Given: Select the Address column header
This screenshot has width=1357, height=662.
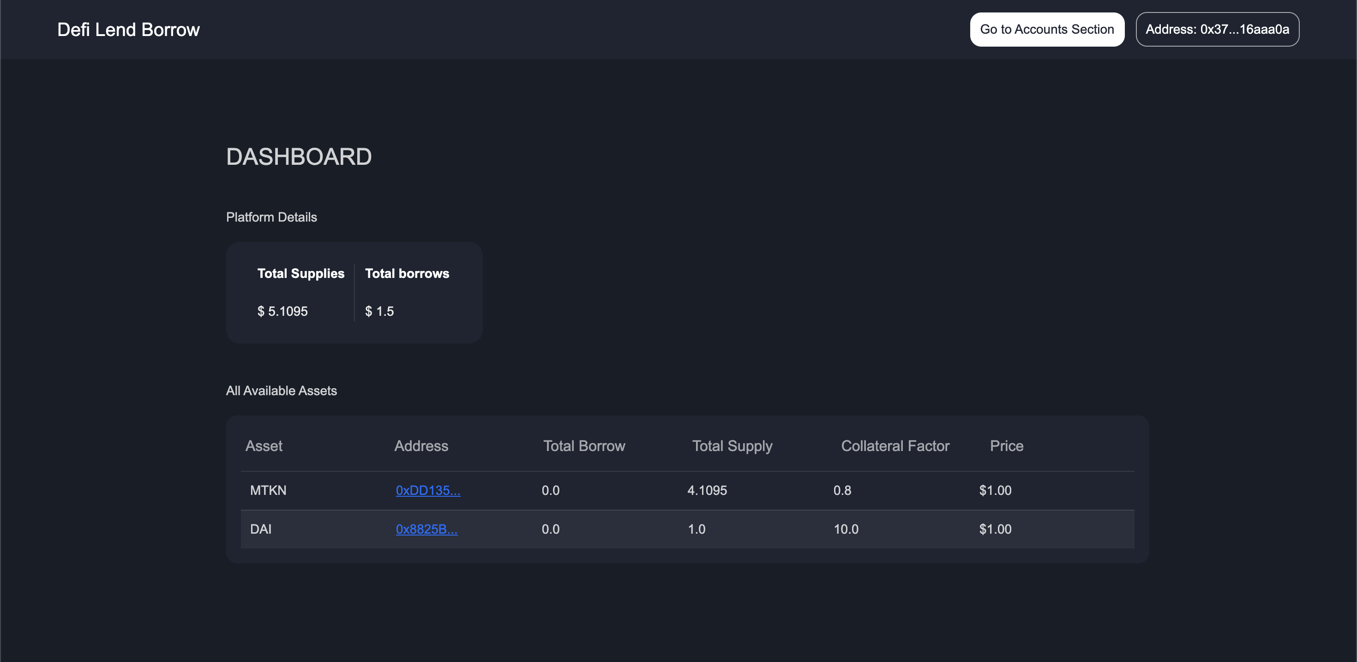Looking at the screenshot, I should [421, 445].
